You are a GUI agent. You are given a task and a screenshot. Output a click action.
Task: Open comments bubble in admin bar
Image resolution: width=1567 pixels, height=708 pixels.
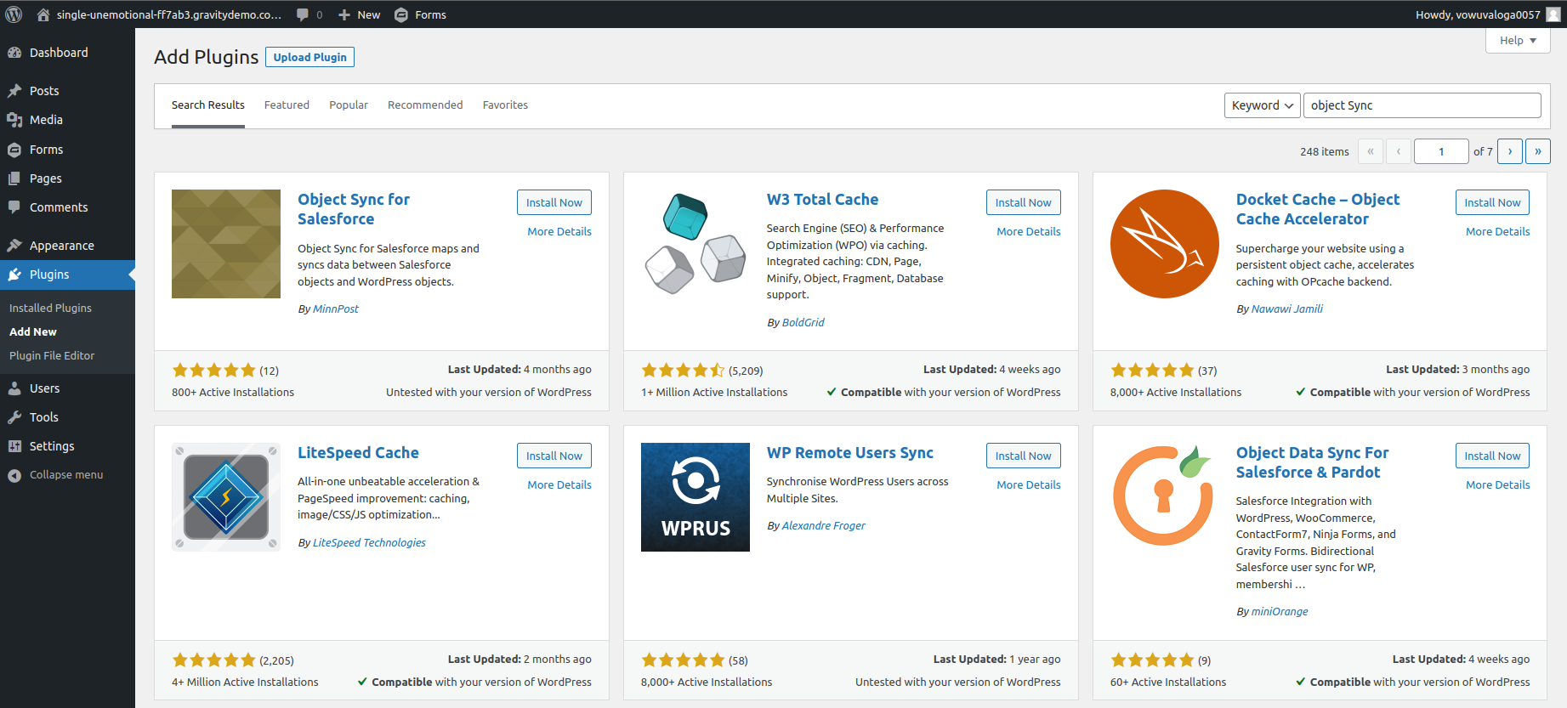point(303,14)
